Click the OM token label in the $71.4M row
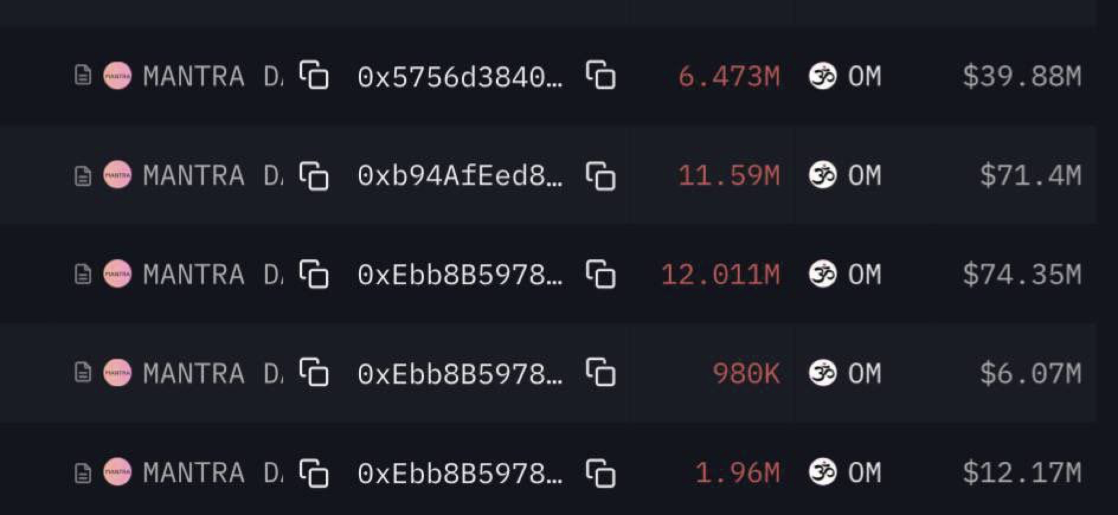This screenshot has width=1118, height=515. click(x=865, y=176)
